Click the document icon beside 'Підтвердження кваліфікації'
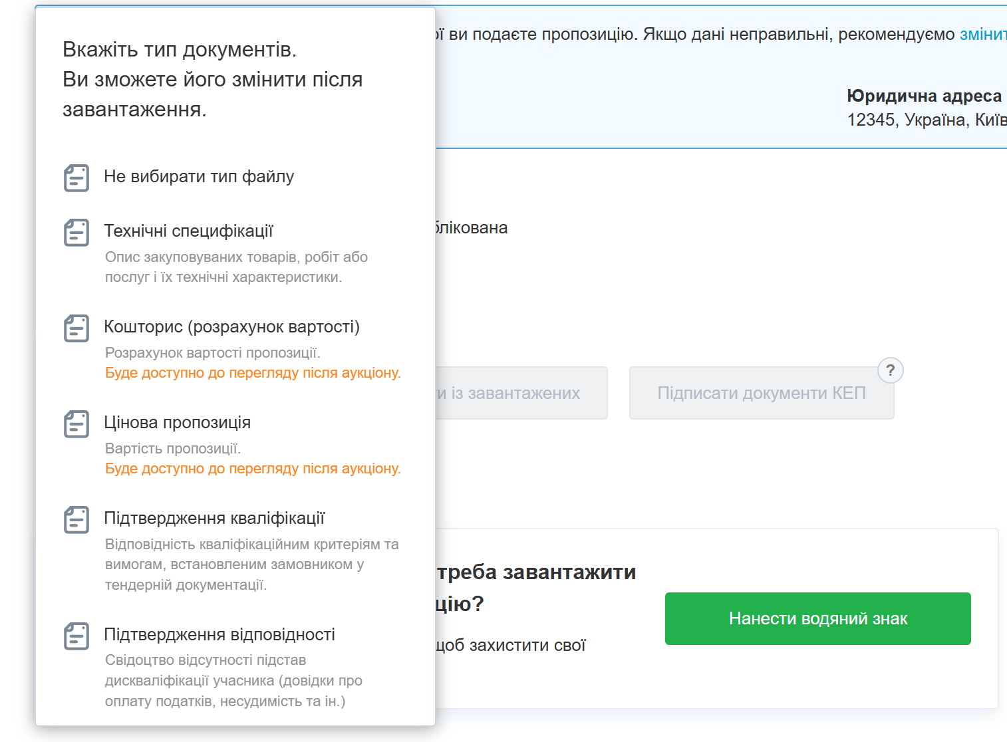 [76, 520]
